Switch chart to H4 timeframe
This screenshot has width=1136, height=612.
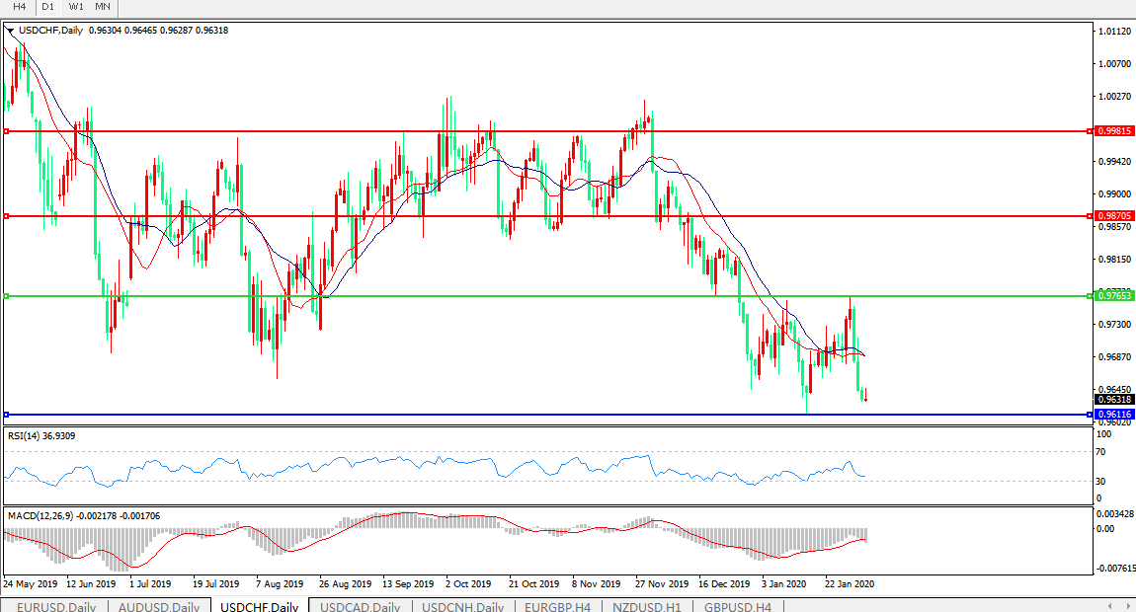20,7
